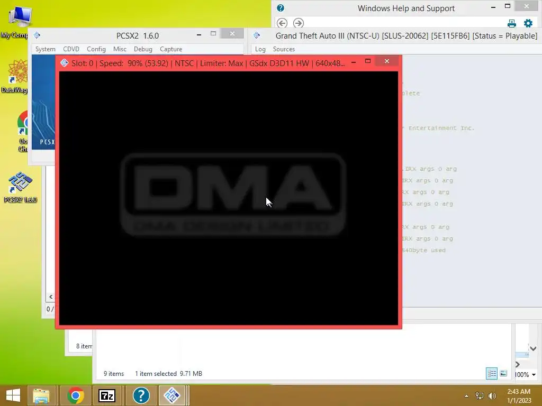Open the Capture menu in PCSX2
The image size is (542, 406).
tap(171, 49)
